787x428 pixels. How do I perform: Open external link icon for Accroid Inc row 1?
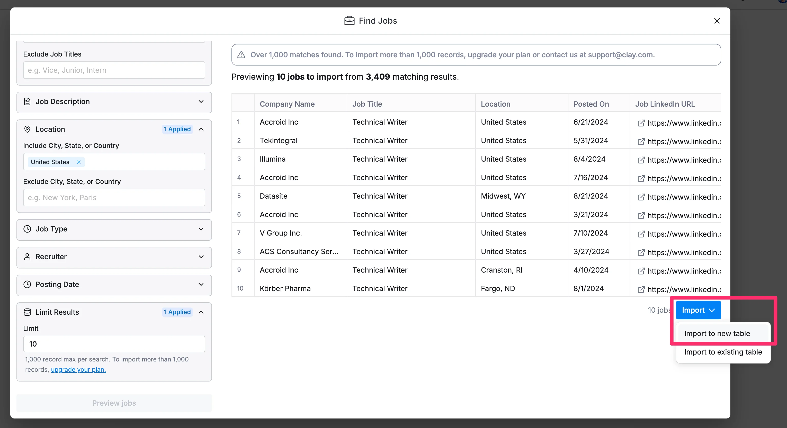tap(641, 123)
